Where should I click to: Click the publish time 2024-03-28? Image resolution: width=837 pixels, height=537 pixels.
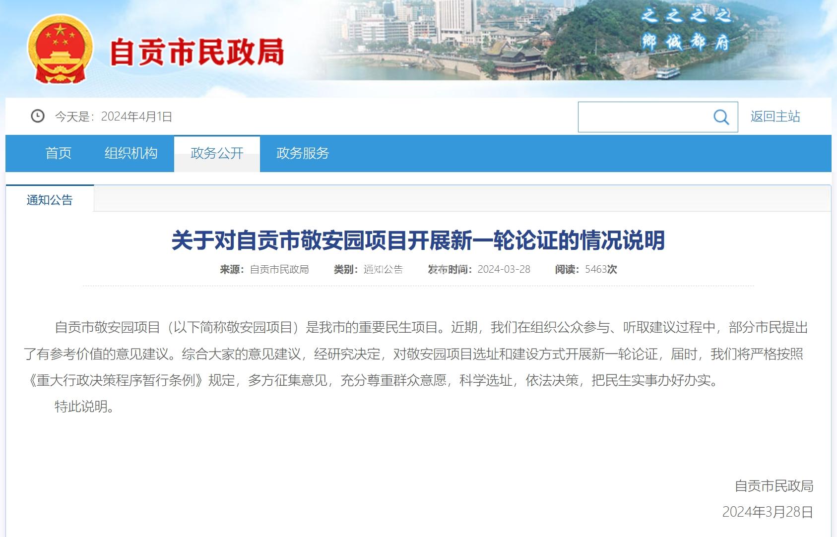504,269
